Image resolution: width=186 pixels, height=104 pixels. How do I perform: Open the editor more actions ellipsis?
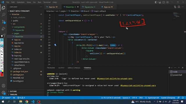tap(183, 7)
